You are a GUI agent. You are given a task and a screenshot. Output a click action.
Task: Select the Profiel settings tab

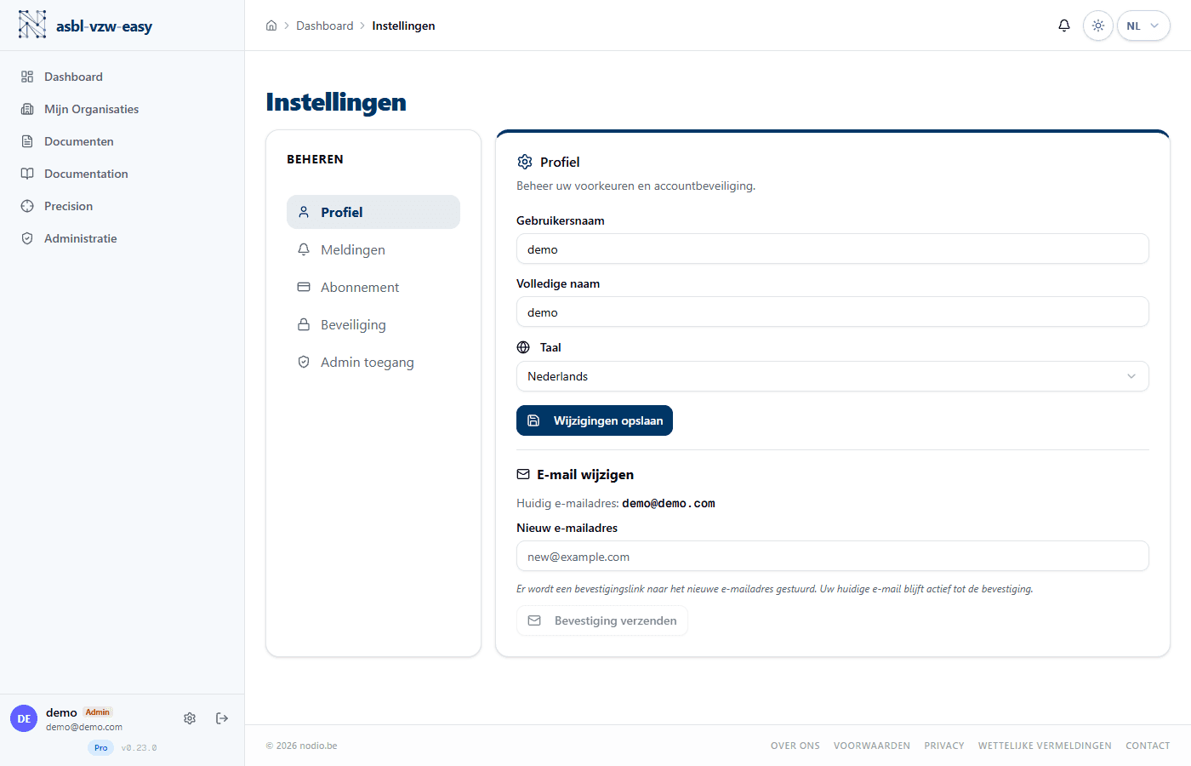click(x=373, y=212)
